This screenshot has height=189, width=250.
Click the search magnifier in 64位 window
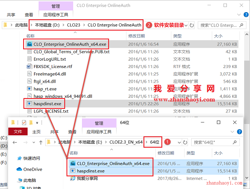click(235, 142)
